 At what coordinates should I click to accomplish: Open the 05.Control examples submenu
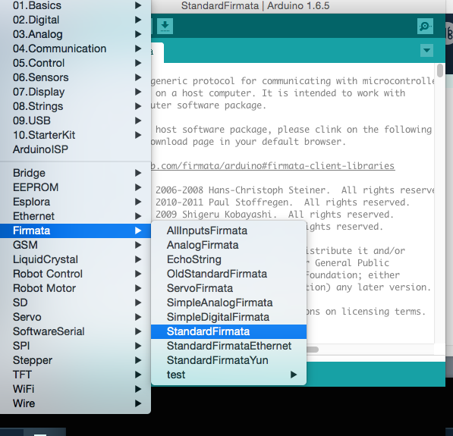click(x=75, y=63)
